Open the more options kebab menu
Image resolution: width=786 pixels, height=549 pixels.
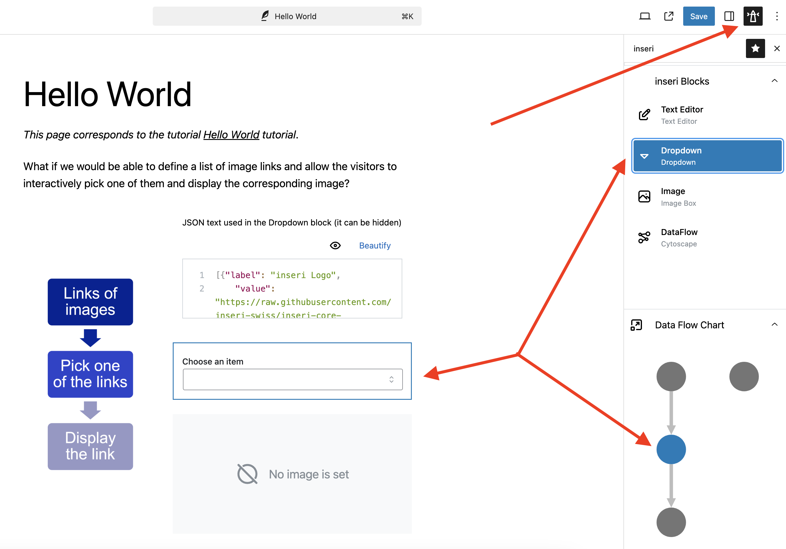[776, 16]
